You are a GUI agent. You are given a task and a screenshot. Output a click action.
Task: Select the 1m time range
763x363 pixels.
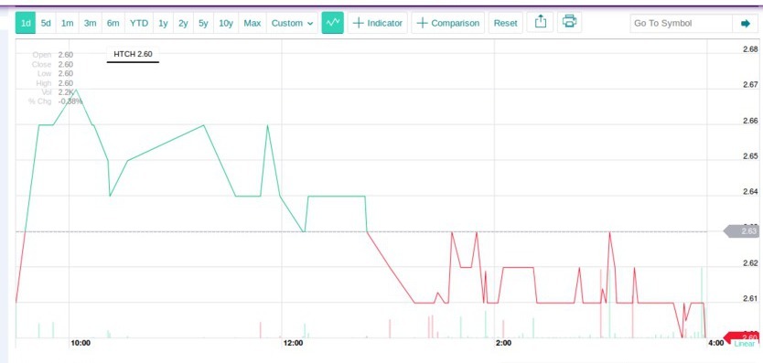[67, 23]
